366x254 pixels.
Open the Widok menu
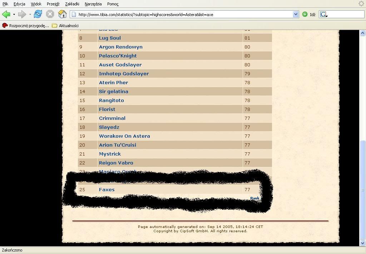click(36, 4)
